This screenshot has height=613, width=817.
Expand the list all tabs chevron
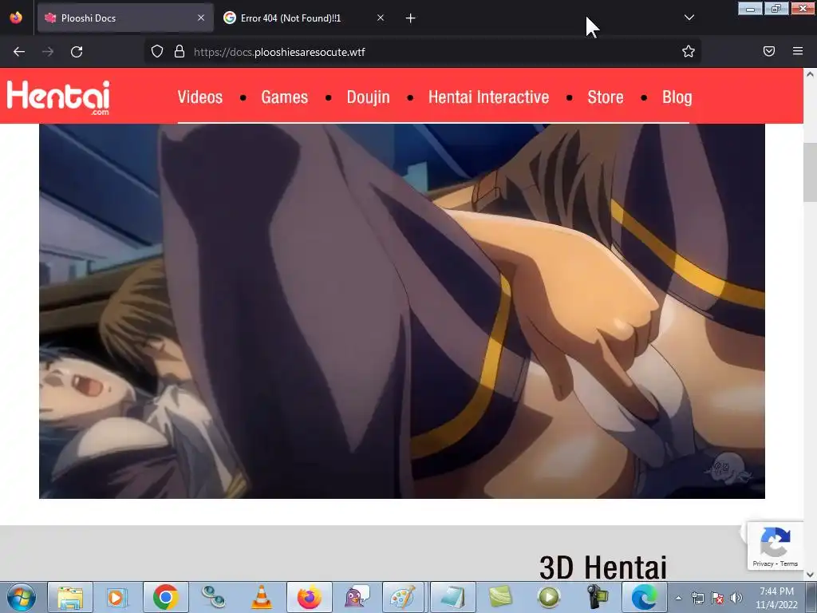pos(689,18)
